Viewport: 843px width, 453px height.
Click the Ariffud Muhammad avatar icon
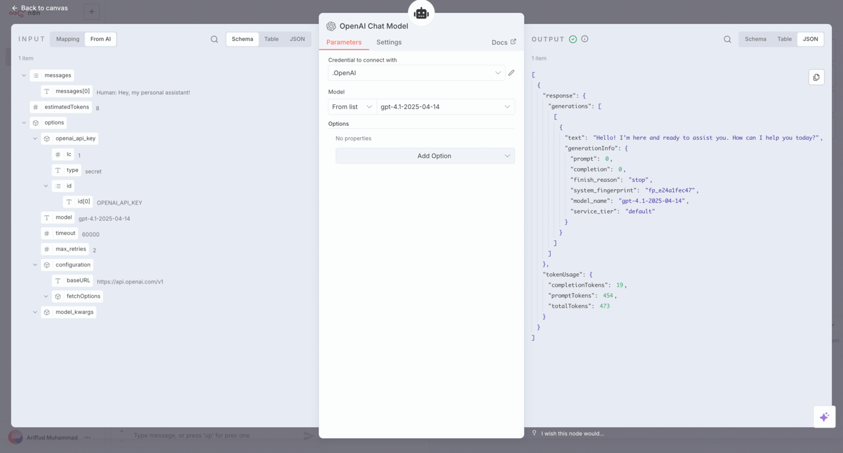point(17,437)
